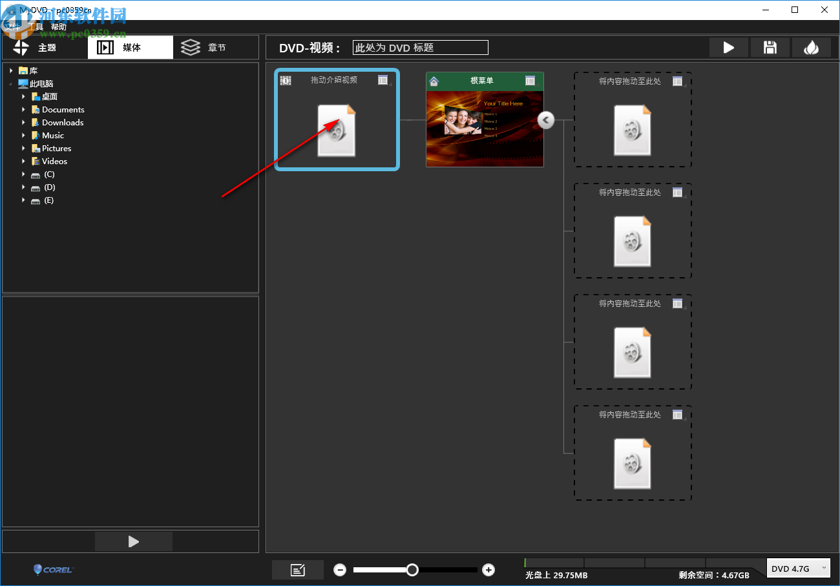Click the clock icon on 拖动介绍视频 slot
This screenshot has height=586, width=840.
285,80
